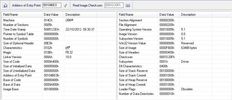The height and width of the screenshot is (100, 232).
Task: Click the Real Image Checksum field
Action: (114, 5)
